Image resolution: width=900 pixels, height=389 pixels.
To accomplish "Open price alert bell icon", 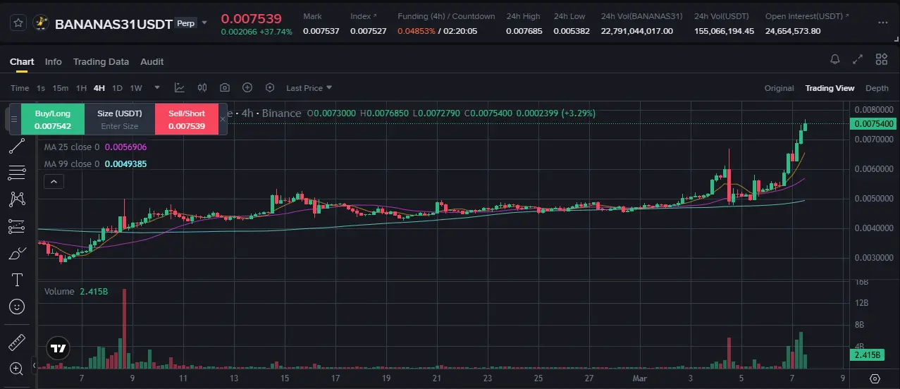I will (x=835, y=60).
